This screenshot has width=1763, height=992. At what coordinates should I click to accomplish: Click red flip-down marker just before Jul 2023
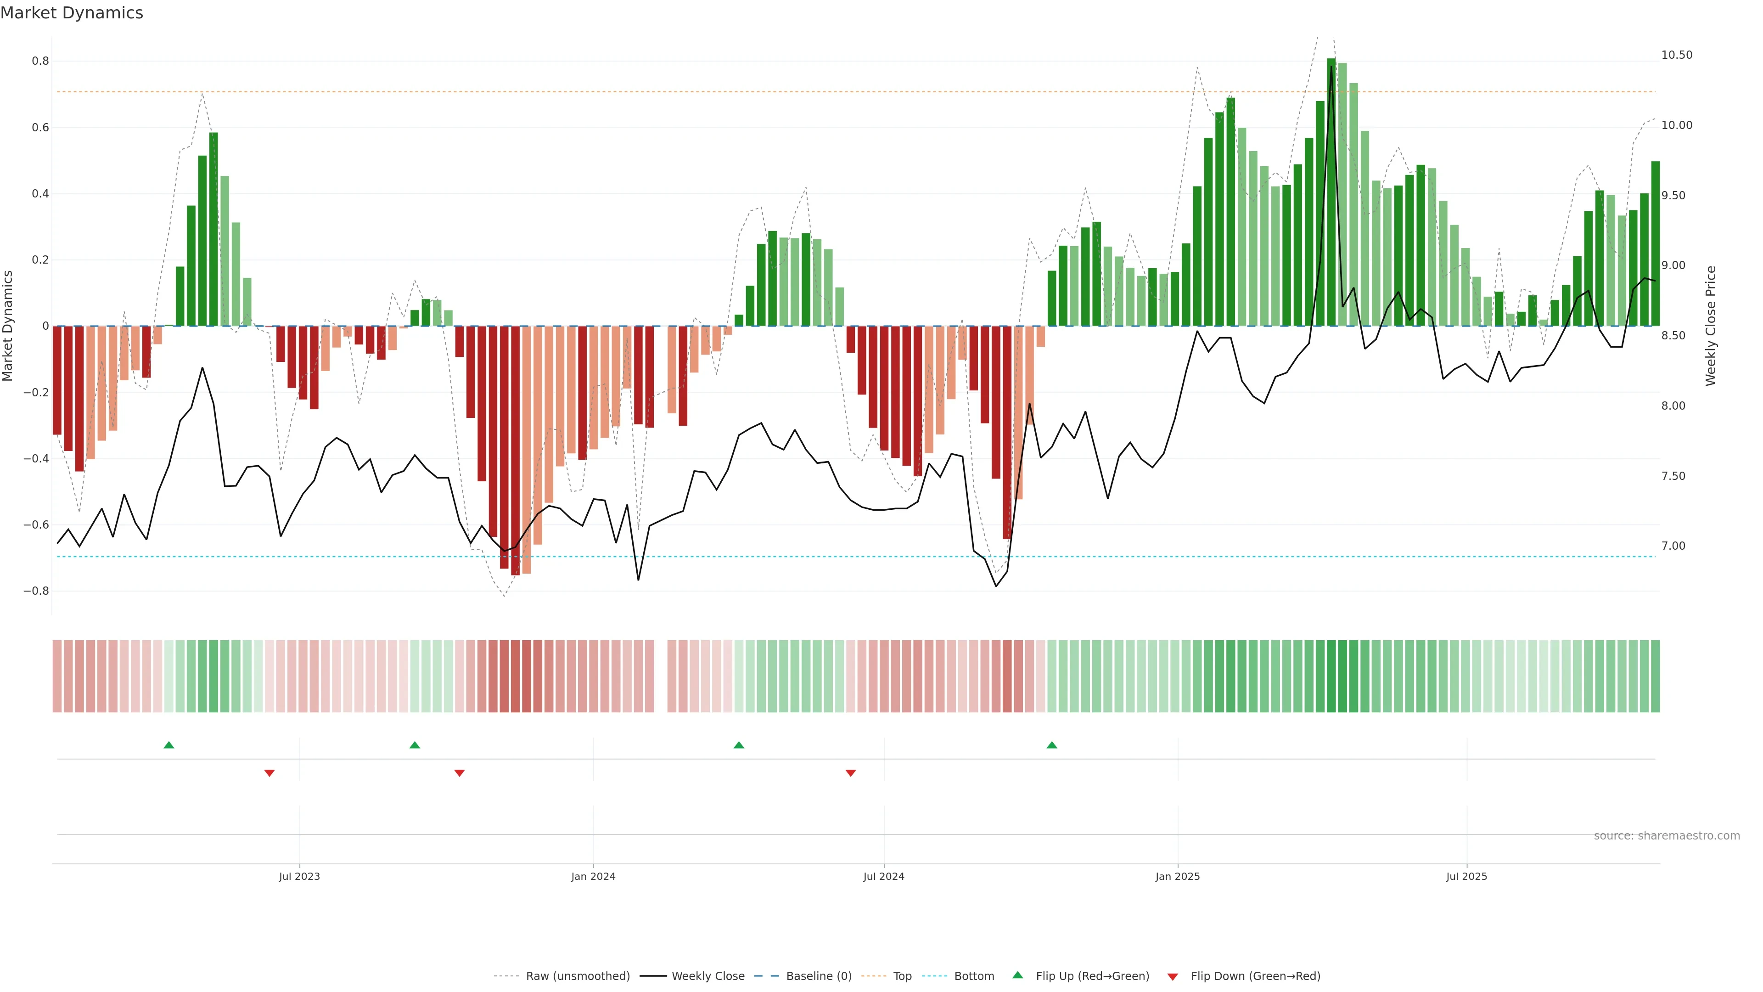coord(270,773)
